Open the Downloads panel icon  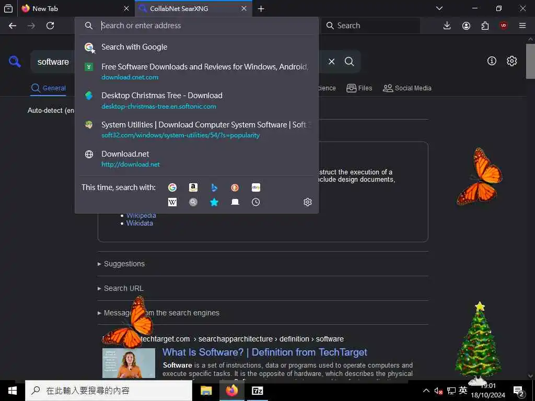(447, 26)
